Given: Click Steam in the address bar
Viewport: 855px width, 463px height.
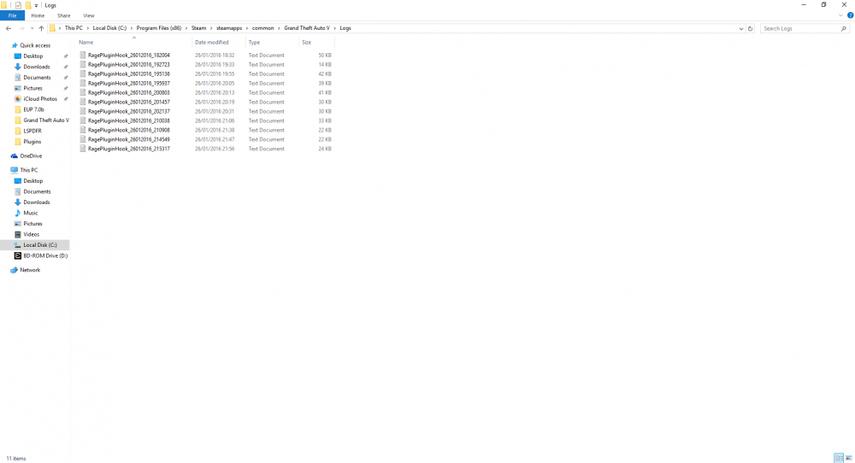Looking at the screenshot, I should [198, 28].
